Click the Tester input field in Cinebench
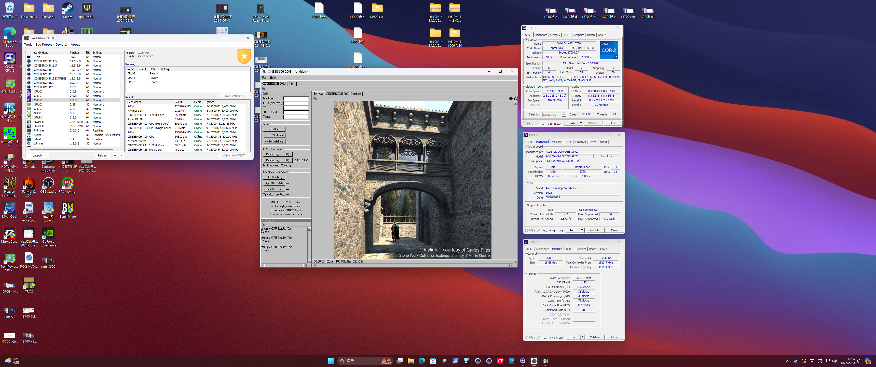Image resolution: width=876 pixels, height=367 pixels. pyautogui.click(x=296, y=117)
